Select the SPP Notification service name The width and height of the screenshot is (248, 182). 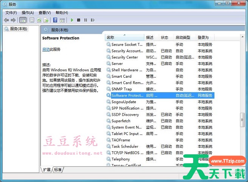pyautogui.click(x=127, y=108)
